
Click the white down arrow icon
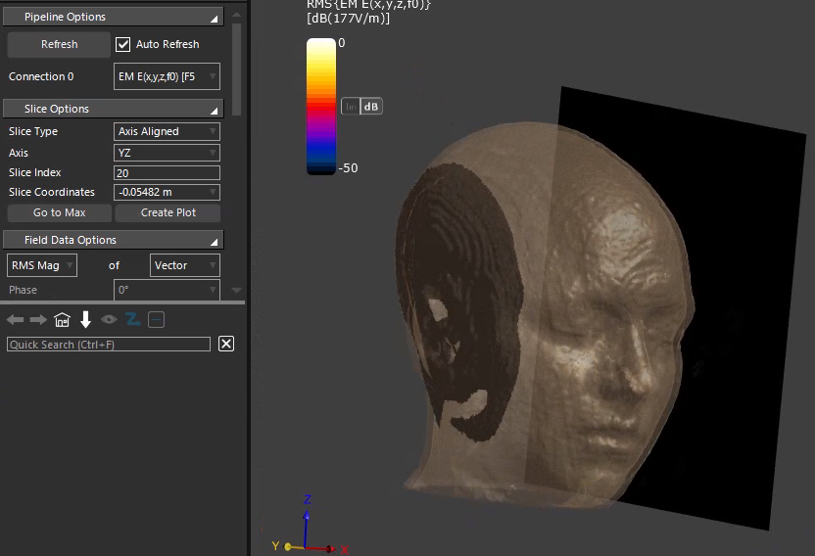click(86, 319)
